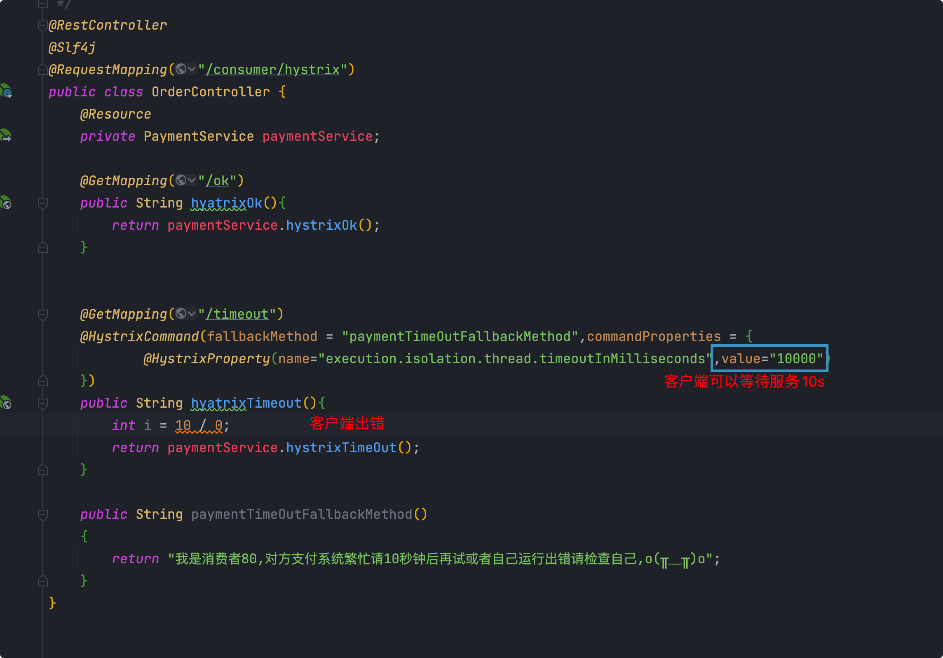943x658 pixels.
Task: Click endpoint gutter icon beside hyatrixTimeout method
Action: point(7,403)
